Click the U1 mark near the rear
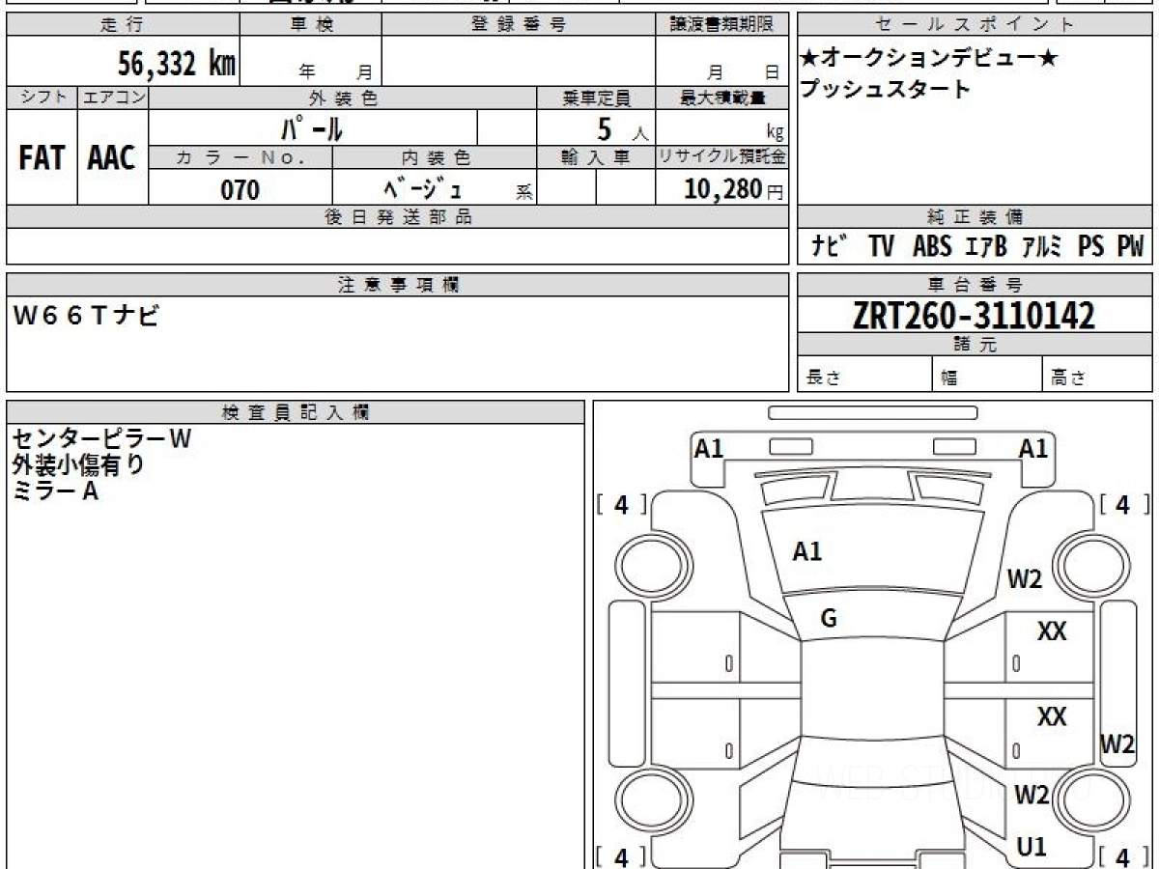The image size is (1159, 869). pyautogui.click(x=1032, y=847)
